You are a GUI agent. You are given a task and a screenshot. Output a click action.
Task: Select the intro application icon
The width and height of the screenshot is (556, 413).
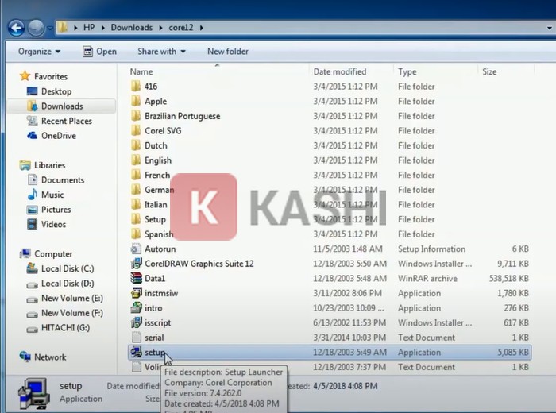click(136, 307)
